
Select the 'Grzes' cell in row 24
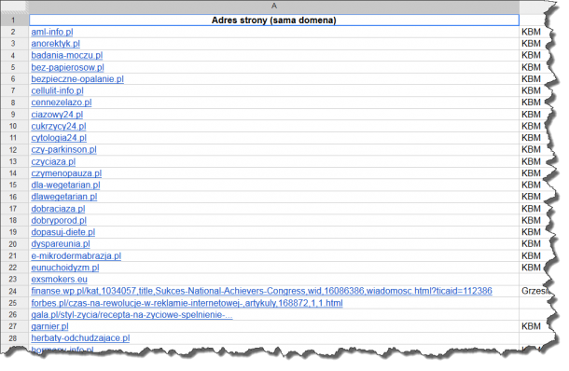[x=534, y=291]
